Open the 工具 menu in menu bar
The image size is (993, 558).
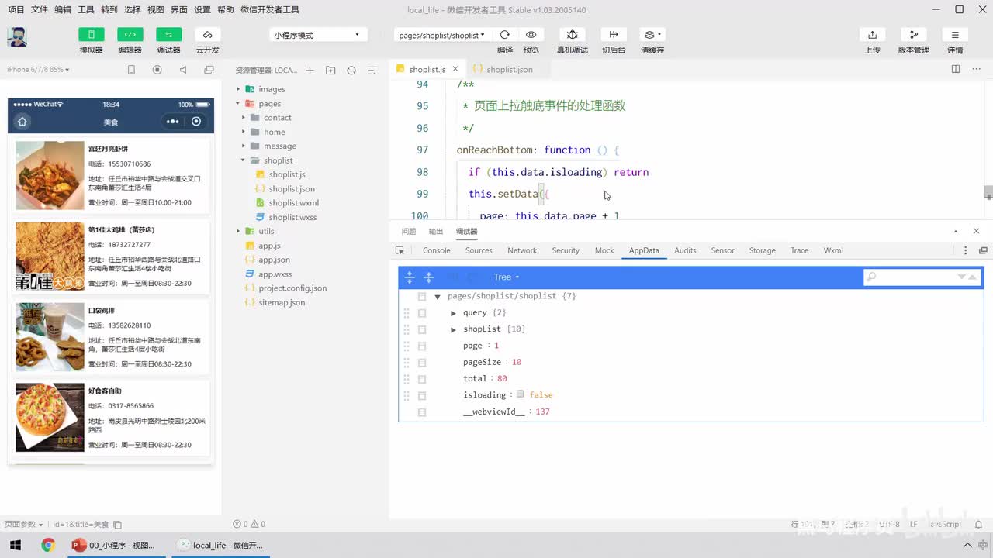point(86,9)
